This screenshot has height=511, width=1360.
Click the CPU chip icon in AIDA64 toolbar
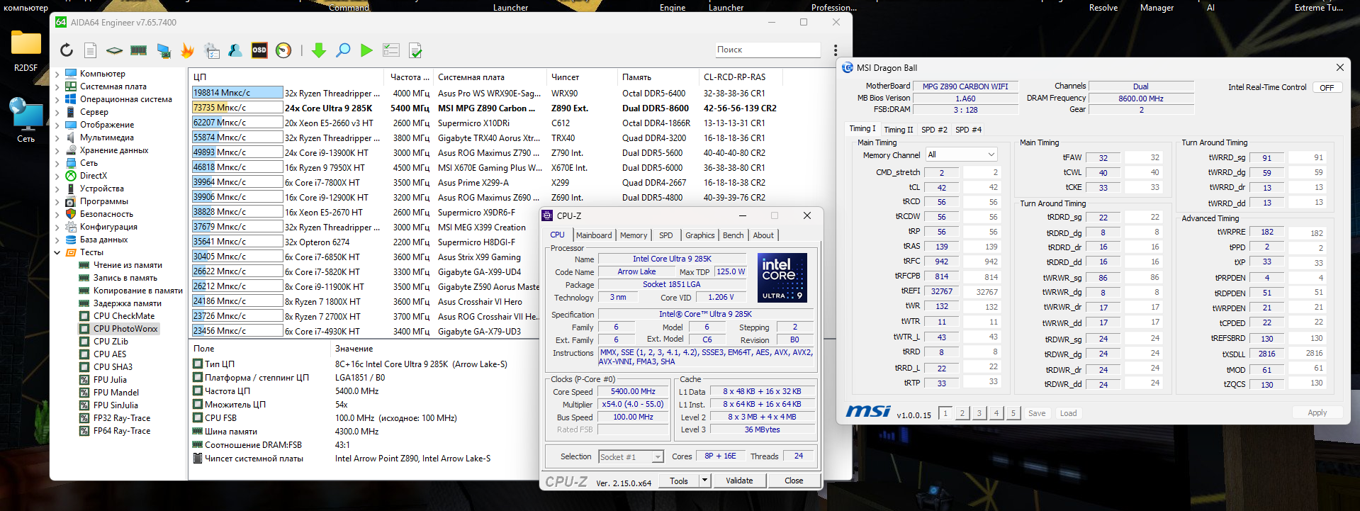tap(114, 50)
